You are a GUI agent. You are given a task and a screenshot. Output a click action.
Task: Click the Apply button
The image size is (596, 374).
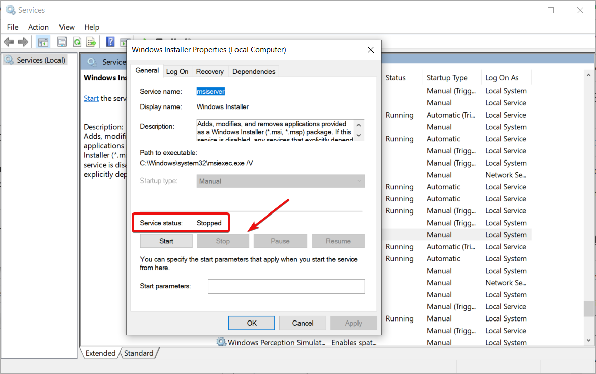pos(353,323)
